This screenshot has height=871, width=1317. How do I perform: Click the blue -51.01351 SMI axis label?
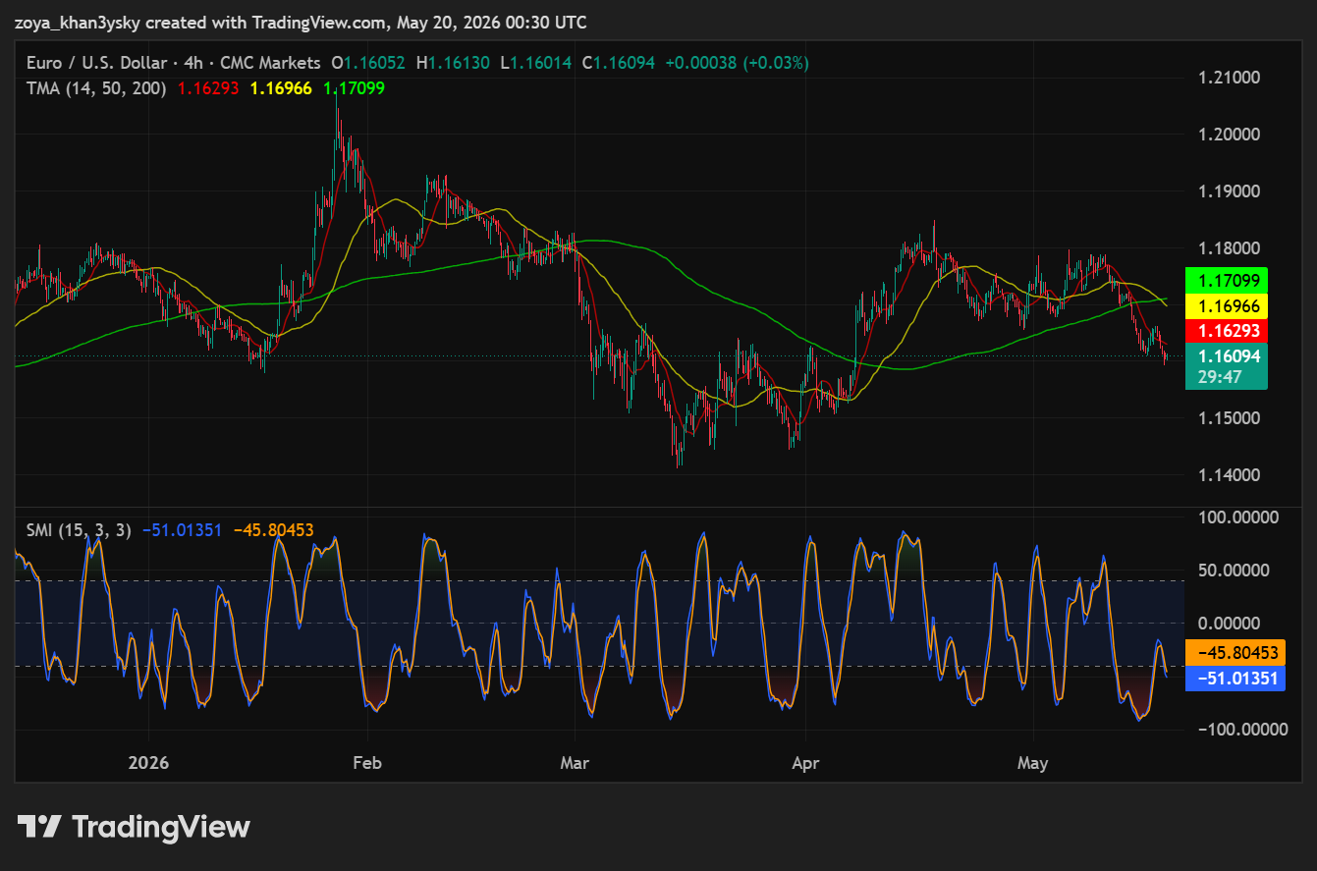click(x=1235, y=678)
